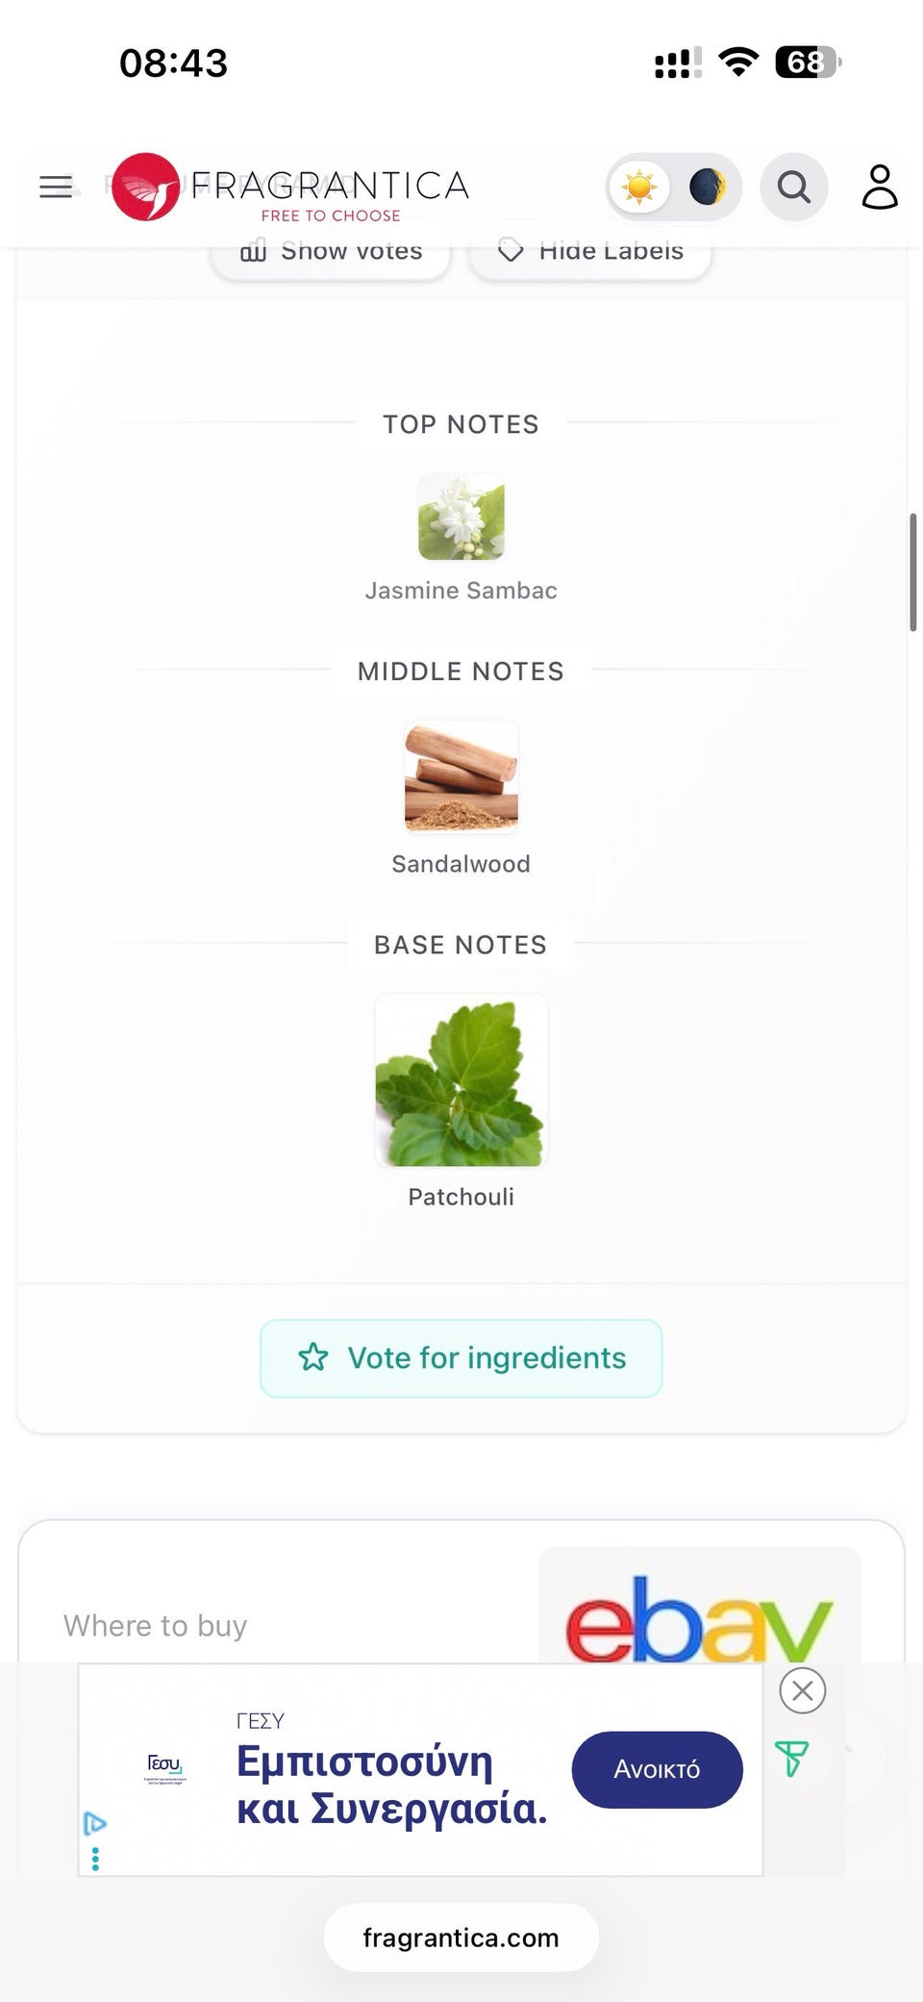Tap the Jasmine Sambac note image
The image size is (923, 2002).
point(461,517)
